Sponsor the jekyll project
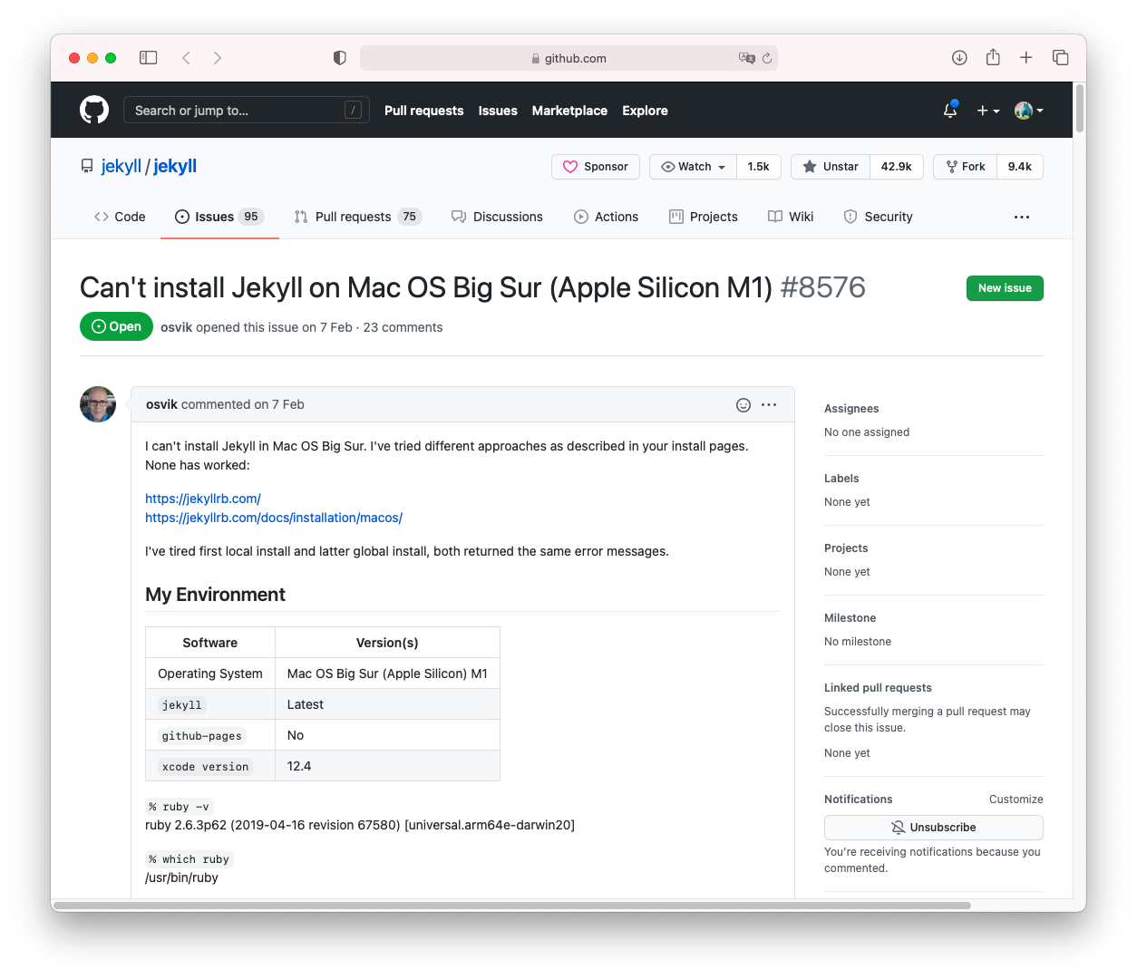This screenshot has height=979, width=1137. [x=596, y=167]
